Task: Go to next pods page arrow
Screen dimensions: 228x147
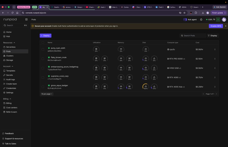Action: pyautogui.click(x=216, y=94)
